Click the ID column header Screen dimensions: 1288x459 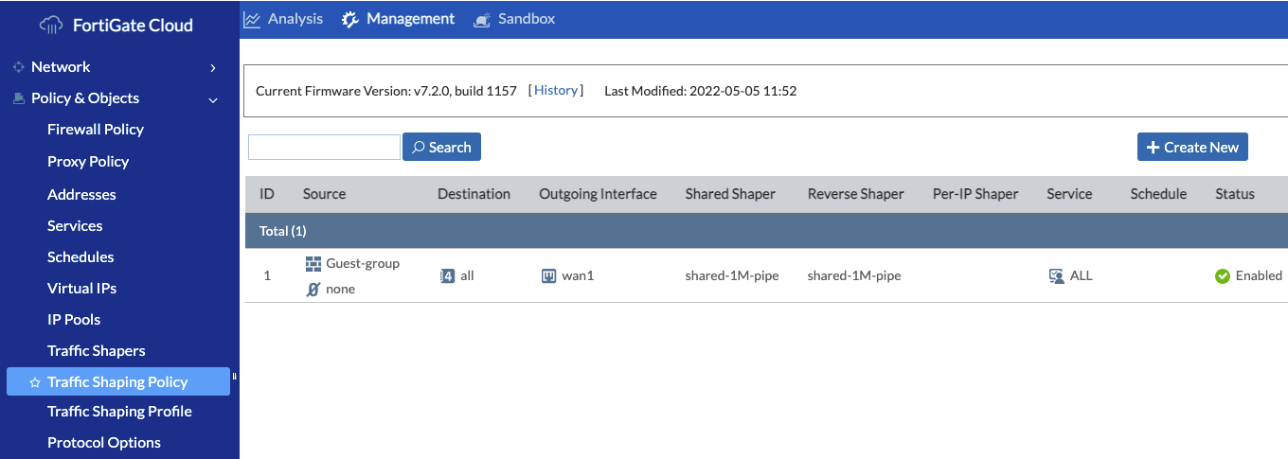tap(267, 194)
